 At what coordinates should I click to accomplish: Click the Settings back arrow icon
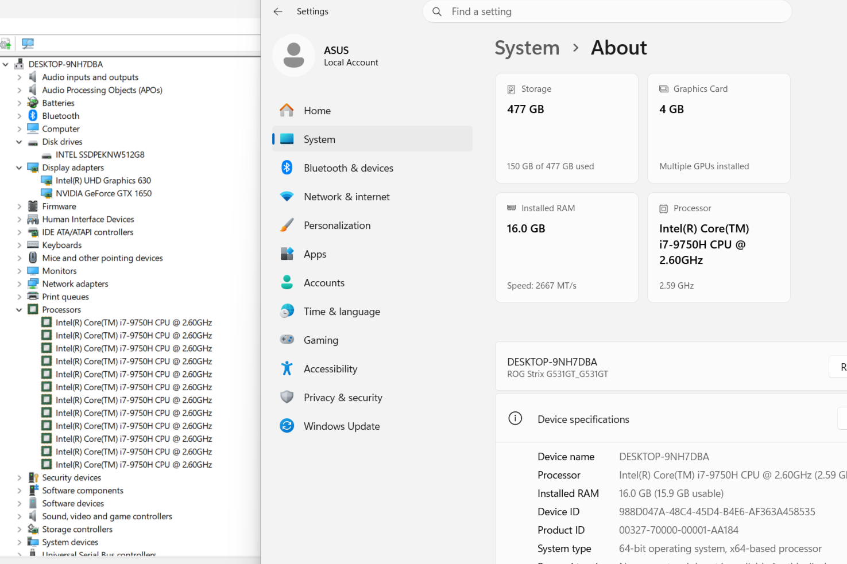pos(278,11)
